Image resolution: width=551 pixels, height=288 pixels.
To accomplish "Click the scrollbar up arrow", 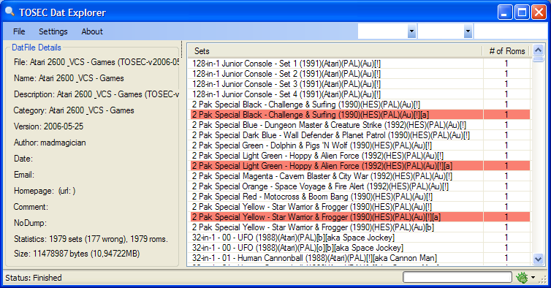I will pos(538,50).
